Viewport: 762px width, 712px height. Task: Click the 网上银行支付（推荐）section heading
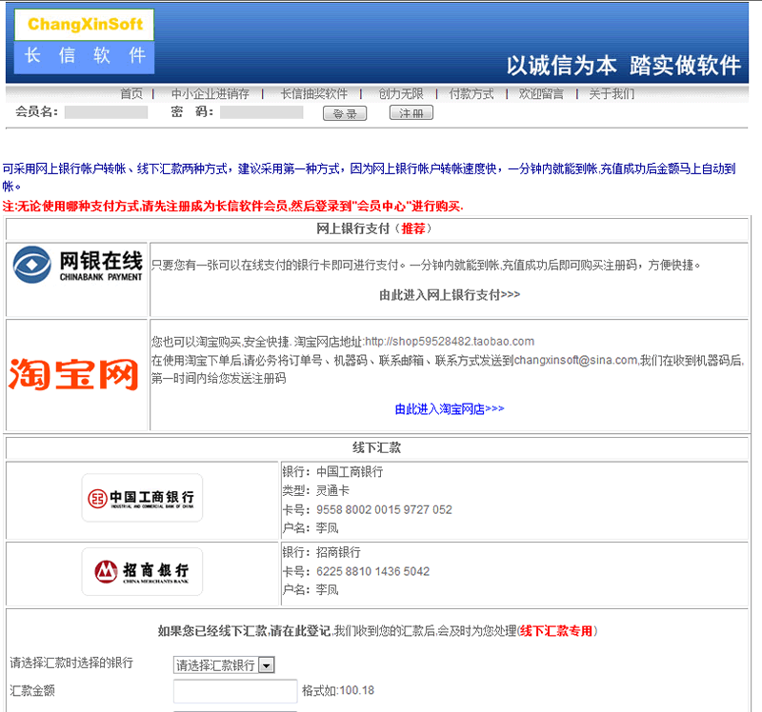click(373, 228)
